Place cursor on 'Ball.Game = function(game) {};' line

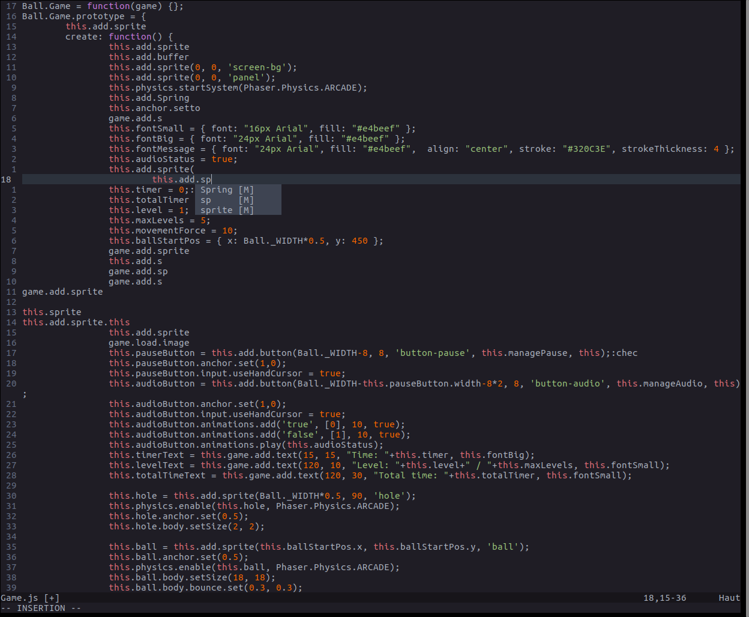(x=103, y=6)
